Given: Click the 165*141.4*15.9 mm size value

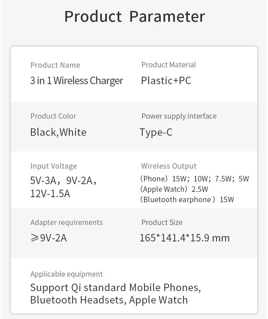Looking at the screenshot, I should click(x=185, y=237).
